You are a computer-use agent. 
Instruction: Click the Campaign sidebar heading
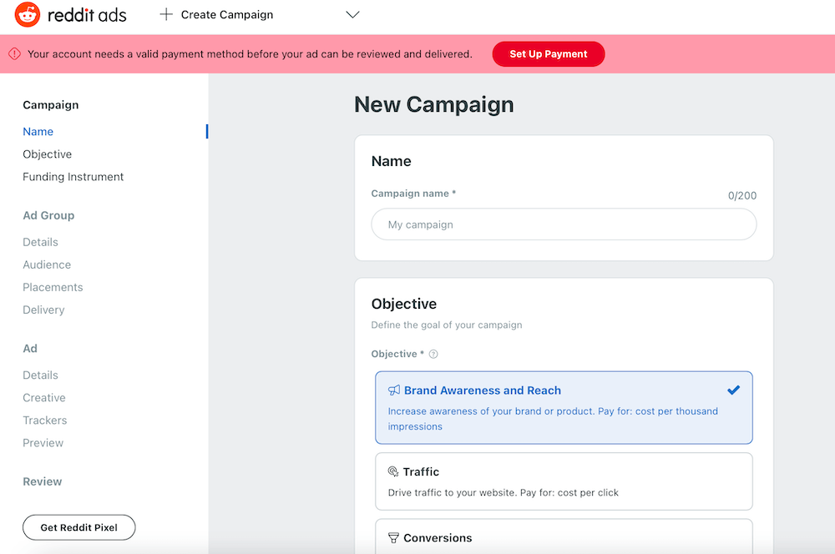[x=51, y=105]
